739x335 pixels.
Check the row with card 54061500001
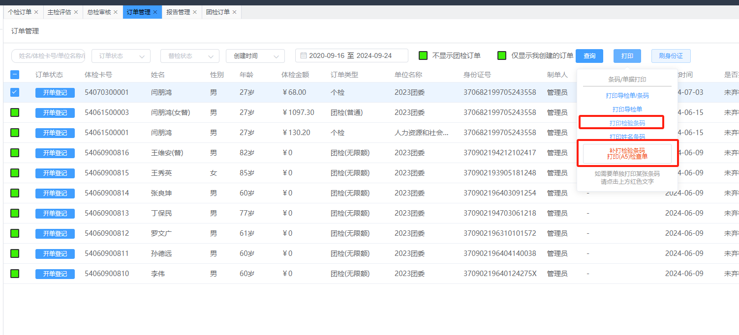pos(15,133)
